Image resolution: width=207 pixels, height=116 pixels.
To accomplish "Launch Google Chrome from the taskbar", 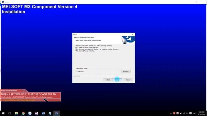I will click(23, 113).
